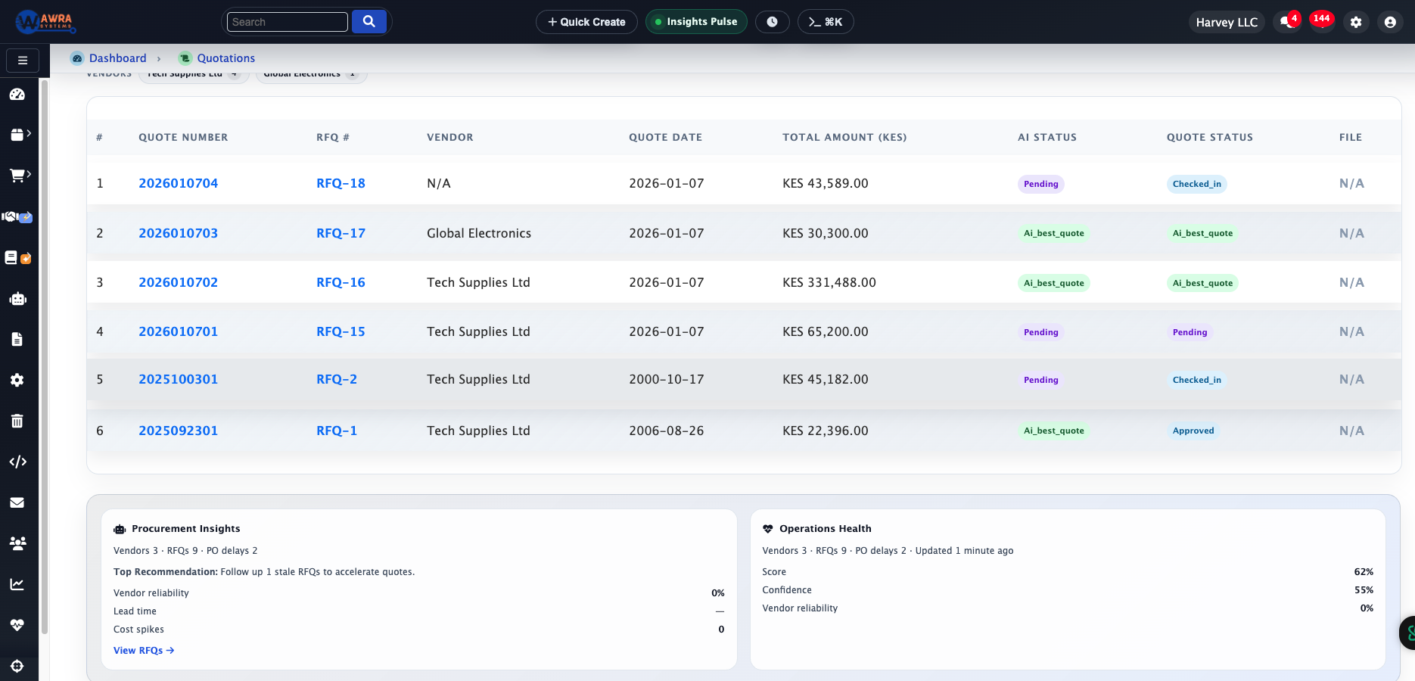Open notifications showing 144 unread

pyautogui.click(x=1322, y=19)
